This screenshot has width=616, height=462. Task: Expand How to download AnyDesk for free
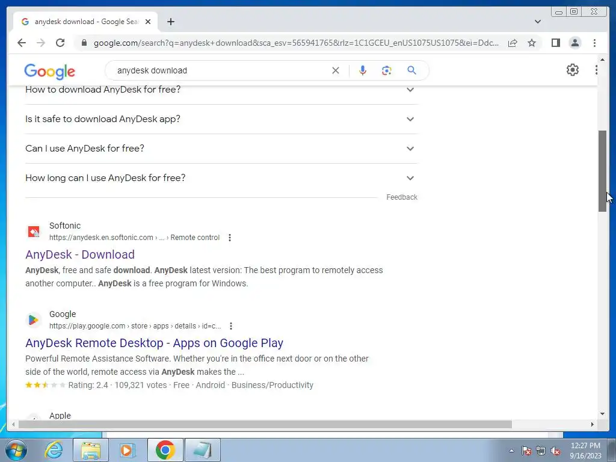pyautogui.click(x=221, y=90)
